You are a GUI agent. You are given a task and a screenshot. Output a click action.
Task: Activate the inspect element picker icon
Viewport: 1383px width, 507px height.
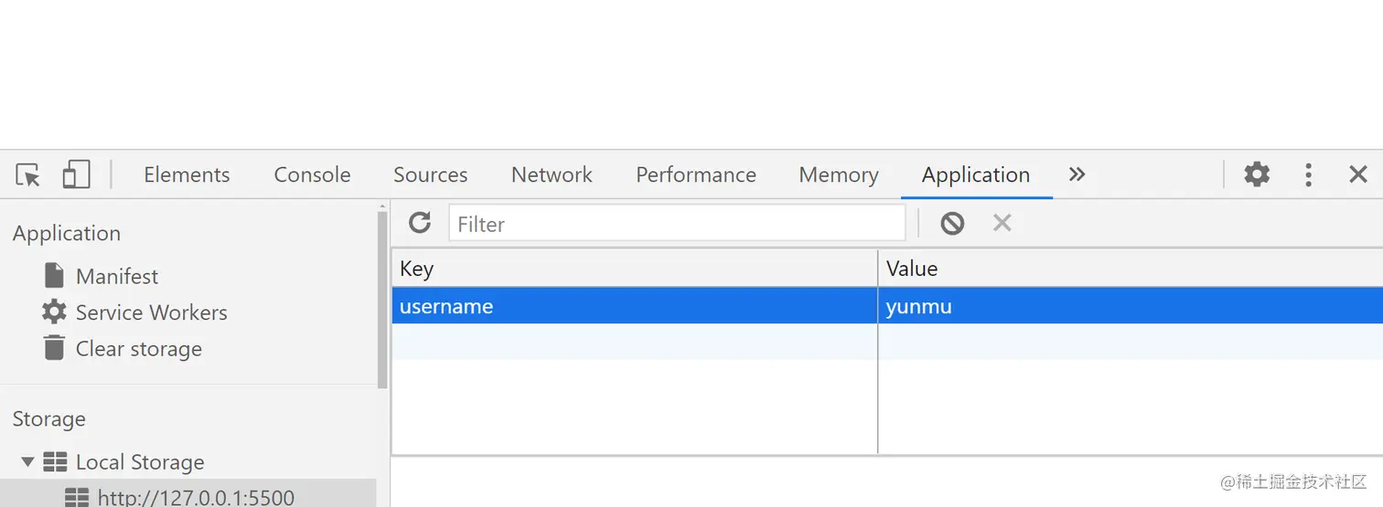click(28, 174)
